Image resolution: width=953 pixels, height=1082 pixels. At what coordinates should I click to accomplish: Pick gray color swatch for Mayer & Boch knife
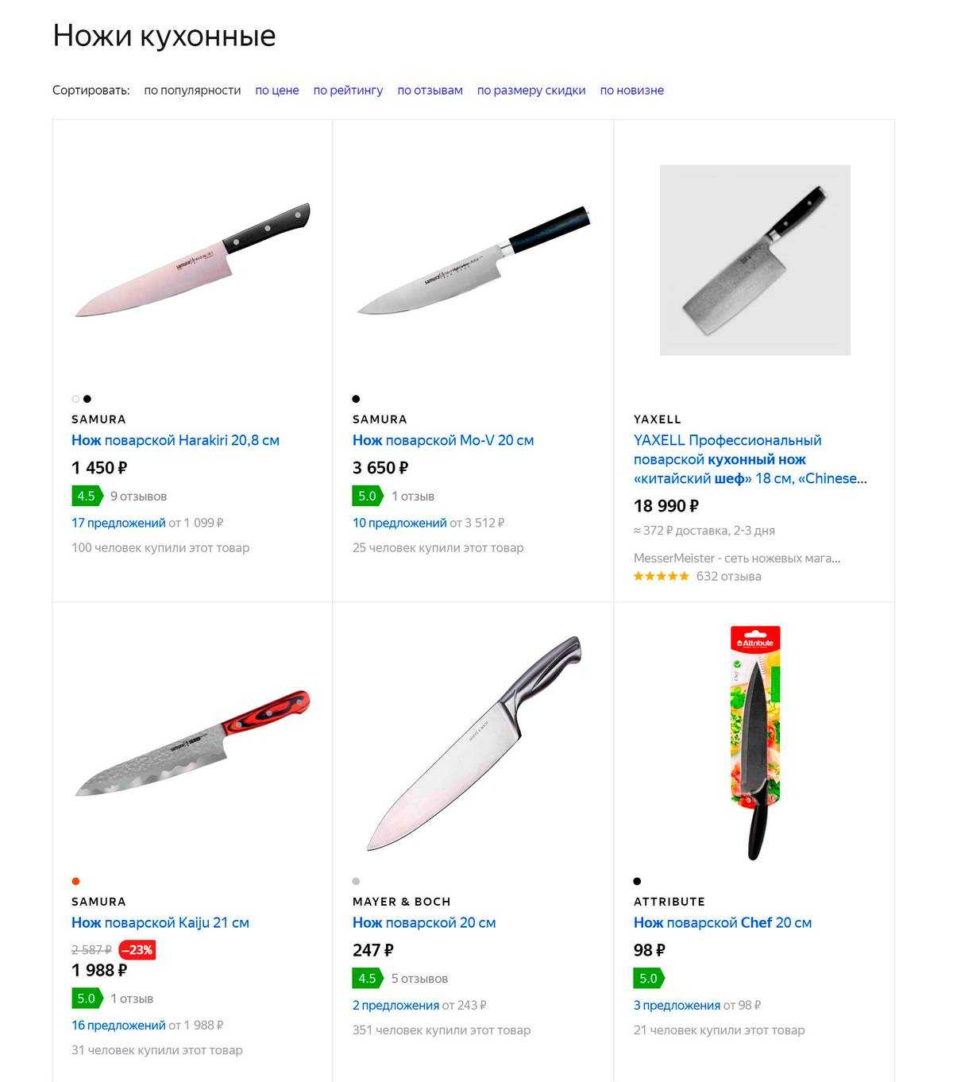point(356,881)
